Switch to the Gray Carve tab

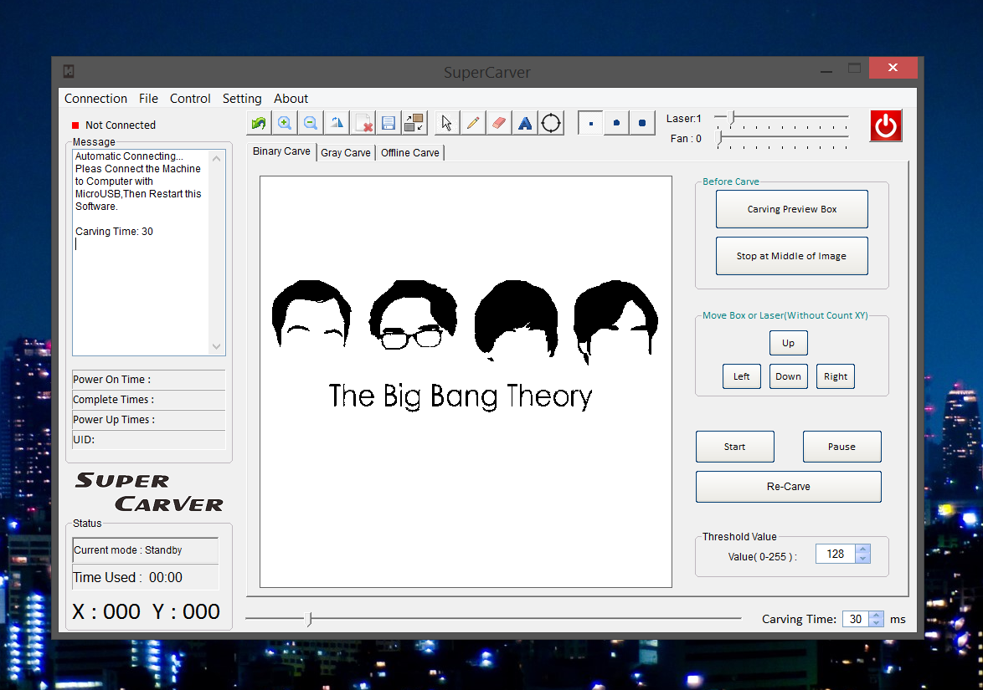[346, 153]
